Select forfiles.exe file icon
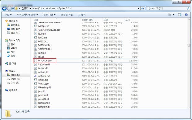This screenshot has width=192, height=120. [35, 80]
